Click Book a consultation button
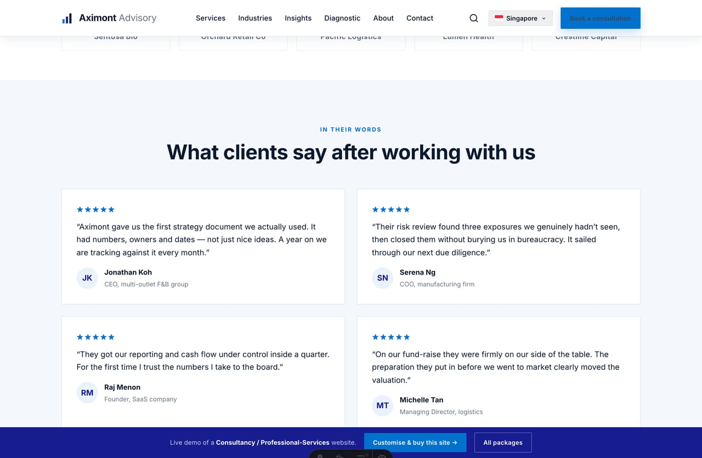This screenshot has width=702, height=458. pyautogui.click(x=601, y=18)
